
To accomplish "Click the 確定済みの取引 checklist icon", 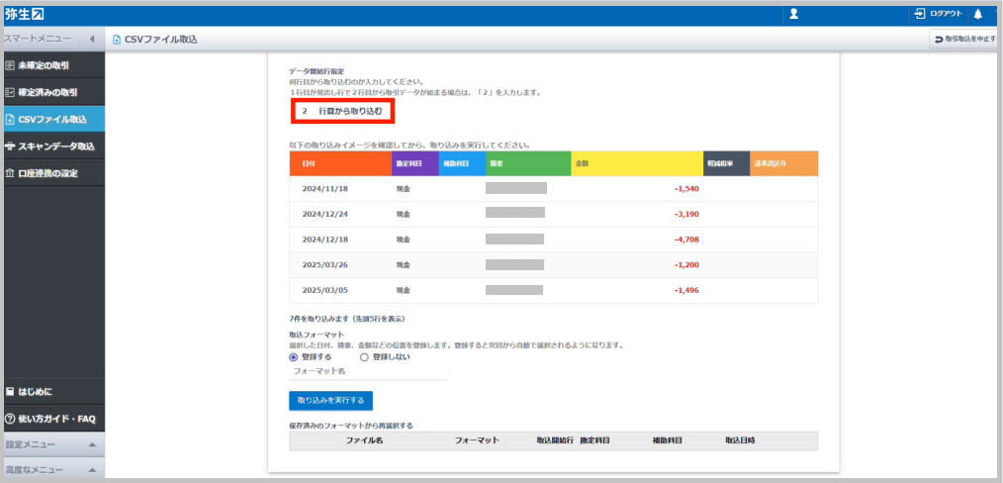I will (10, 92).
